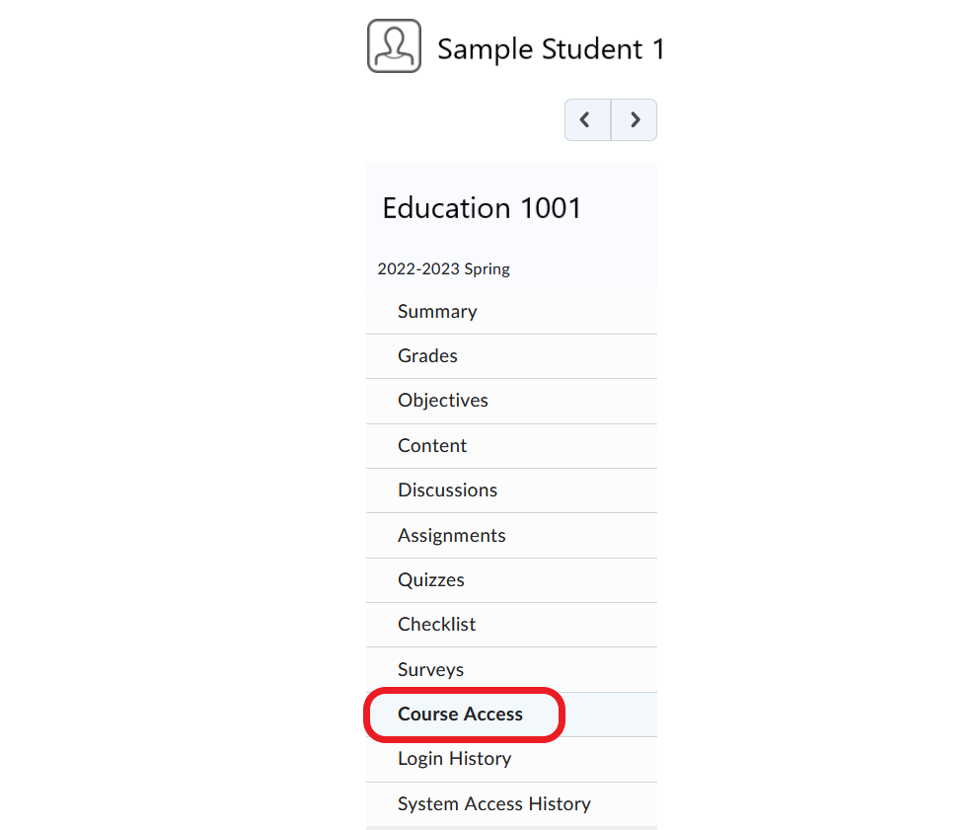Select Objectives in the progress menu
The height and width of the screenshot is (830, 977).
tap(511, 401)
